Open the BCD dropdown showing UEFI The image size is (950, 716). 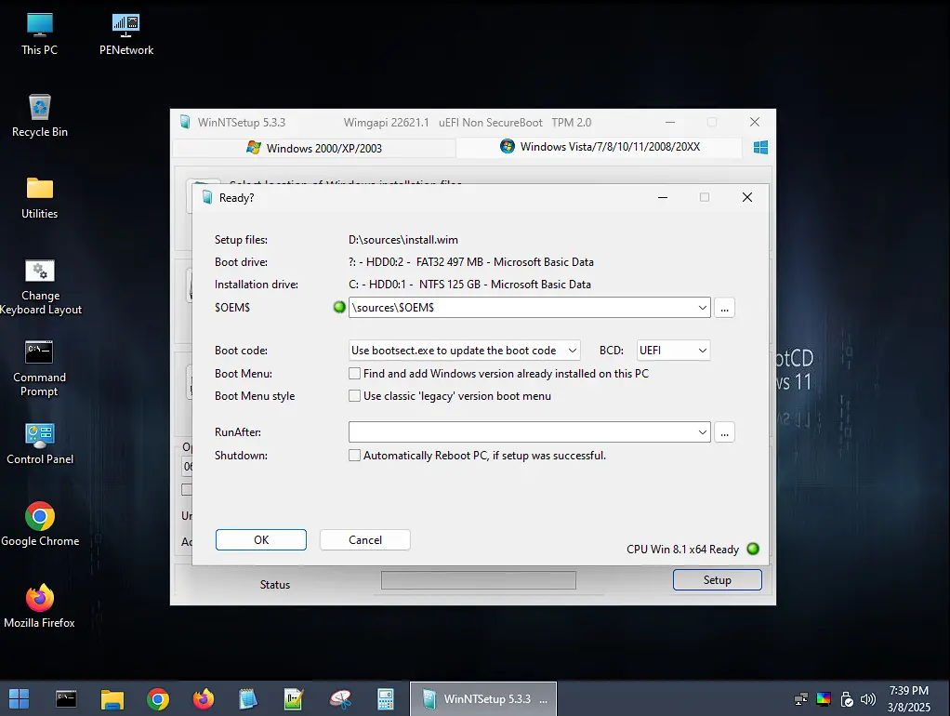pos(701,350)
